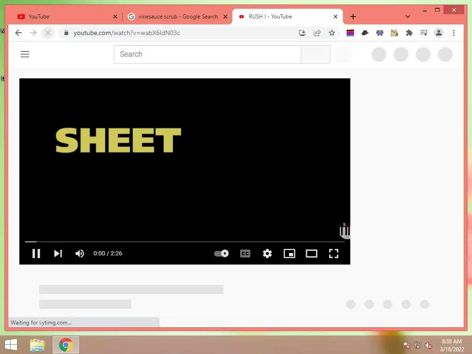Turn on closed captions
The width and height of the screenshot is (472, 354).
(x=245, y=254)
